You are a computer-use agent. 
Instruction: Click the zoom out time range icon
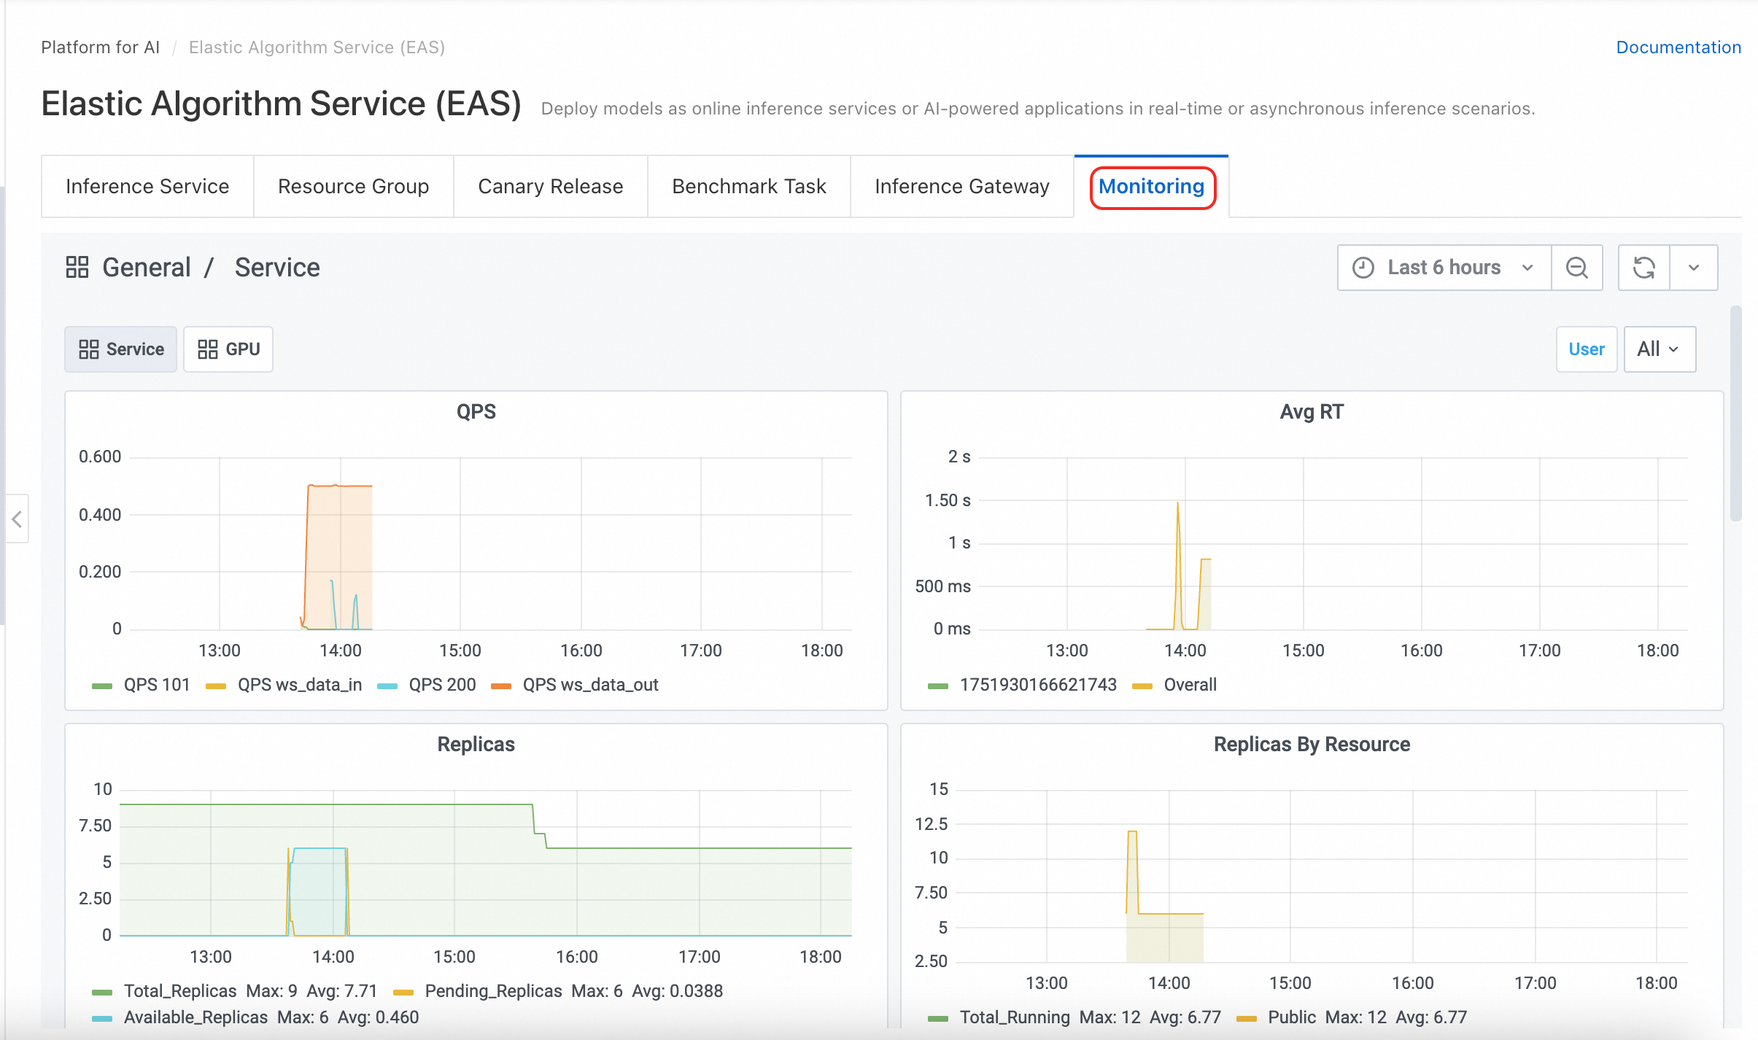pos(1576,268)
